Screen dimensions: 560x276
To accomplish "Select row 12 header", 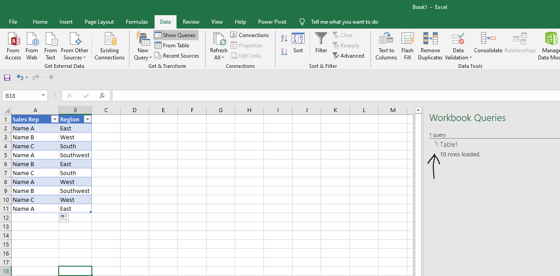I will 6,217.
